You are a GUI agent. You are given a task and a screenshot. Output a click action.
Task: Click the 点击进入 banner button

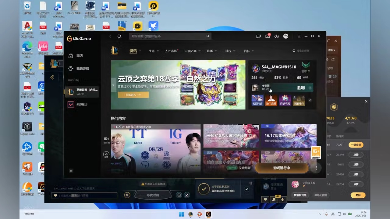133,95
